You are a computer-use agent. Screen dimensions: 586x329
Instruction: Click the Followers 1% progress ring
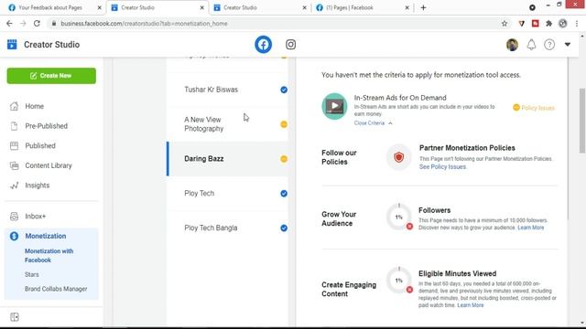pyautogui.click(x=399, y=217)
